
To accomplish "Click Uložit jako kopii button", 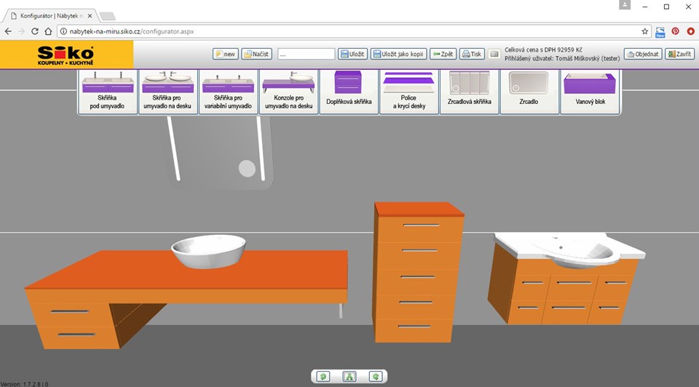I will pyautogui.click(x=398, y=54).
